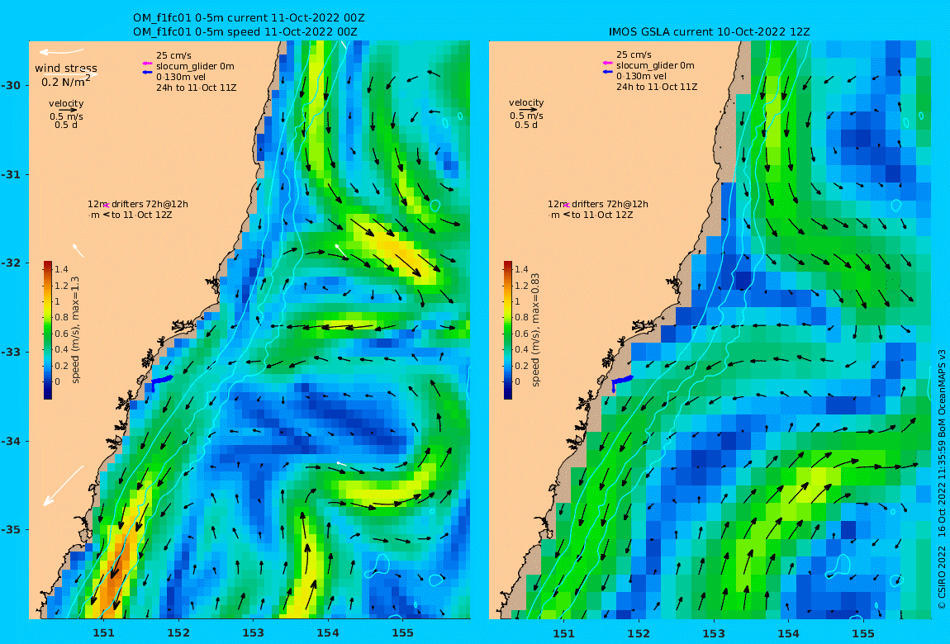Click the 0.8 tick on left color bar
The image size is (950, 644).
pyautogui.click(x=62, y=317)
